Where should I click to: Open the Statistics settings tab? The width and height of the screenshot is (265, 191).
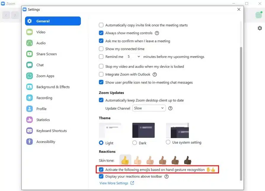pyautogui.click(x=53, y=120)
